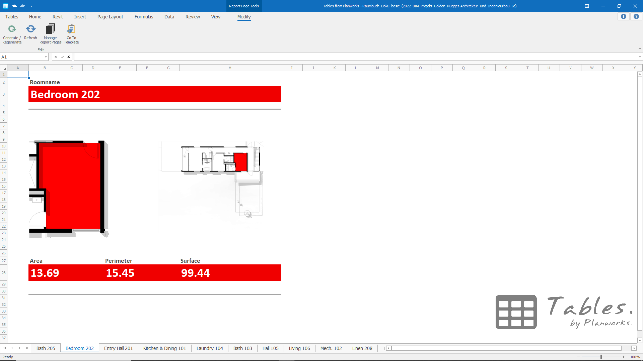The image size is (643, 361).
Task: Open Manage Report Pages
Action: pyautogui.click(x=50, y=29)
